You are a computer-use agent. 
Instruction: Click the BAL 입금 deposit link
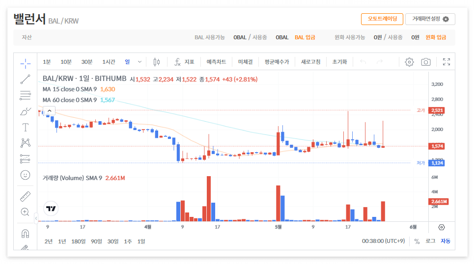tap(305, 38)
